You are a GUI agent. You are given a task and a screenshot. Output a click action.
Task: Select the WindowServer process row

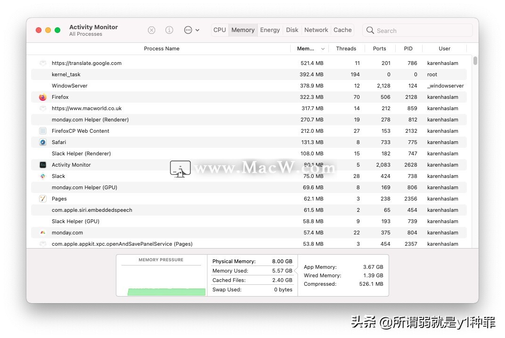(249, 86)
